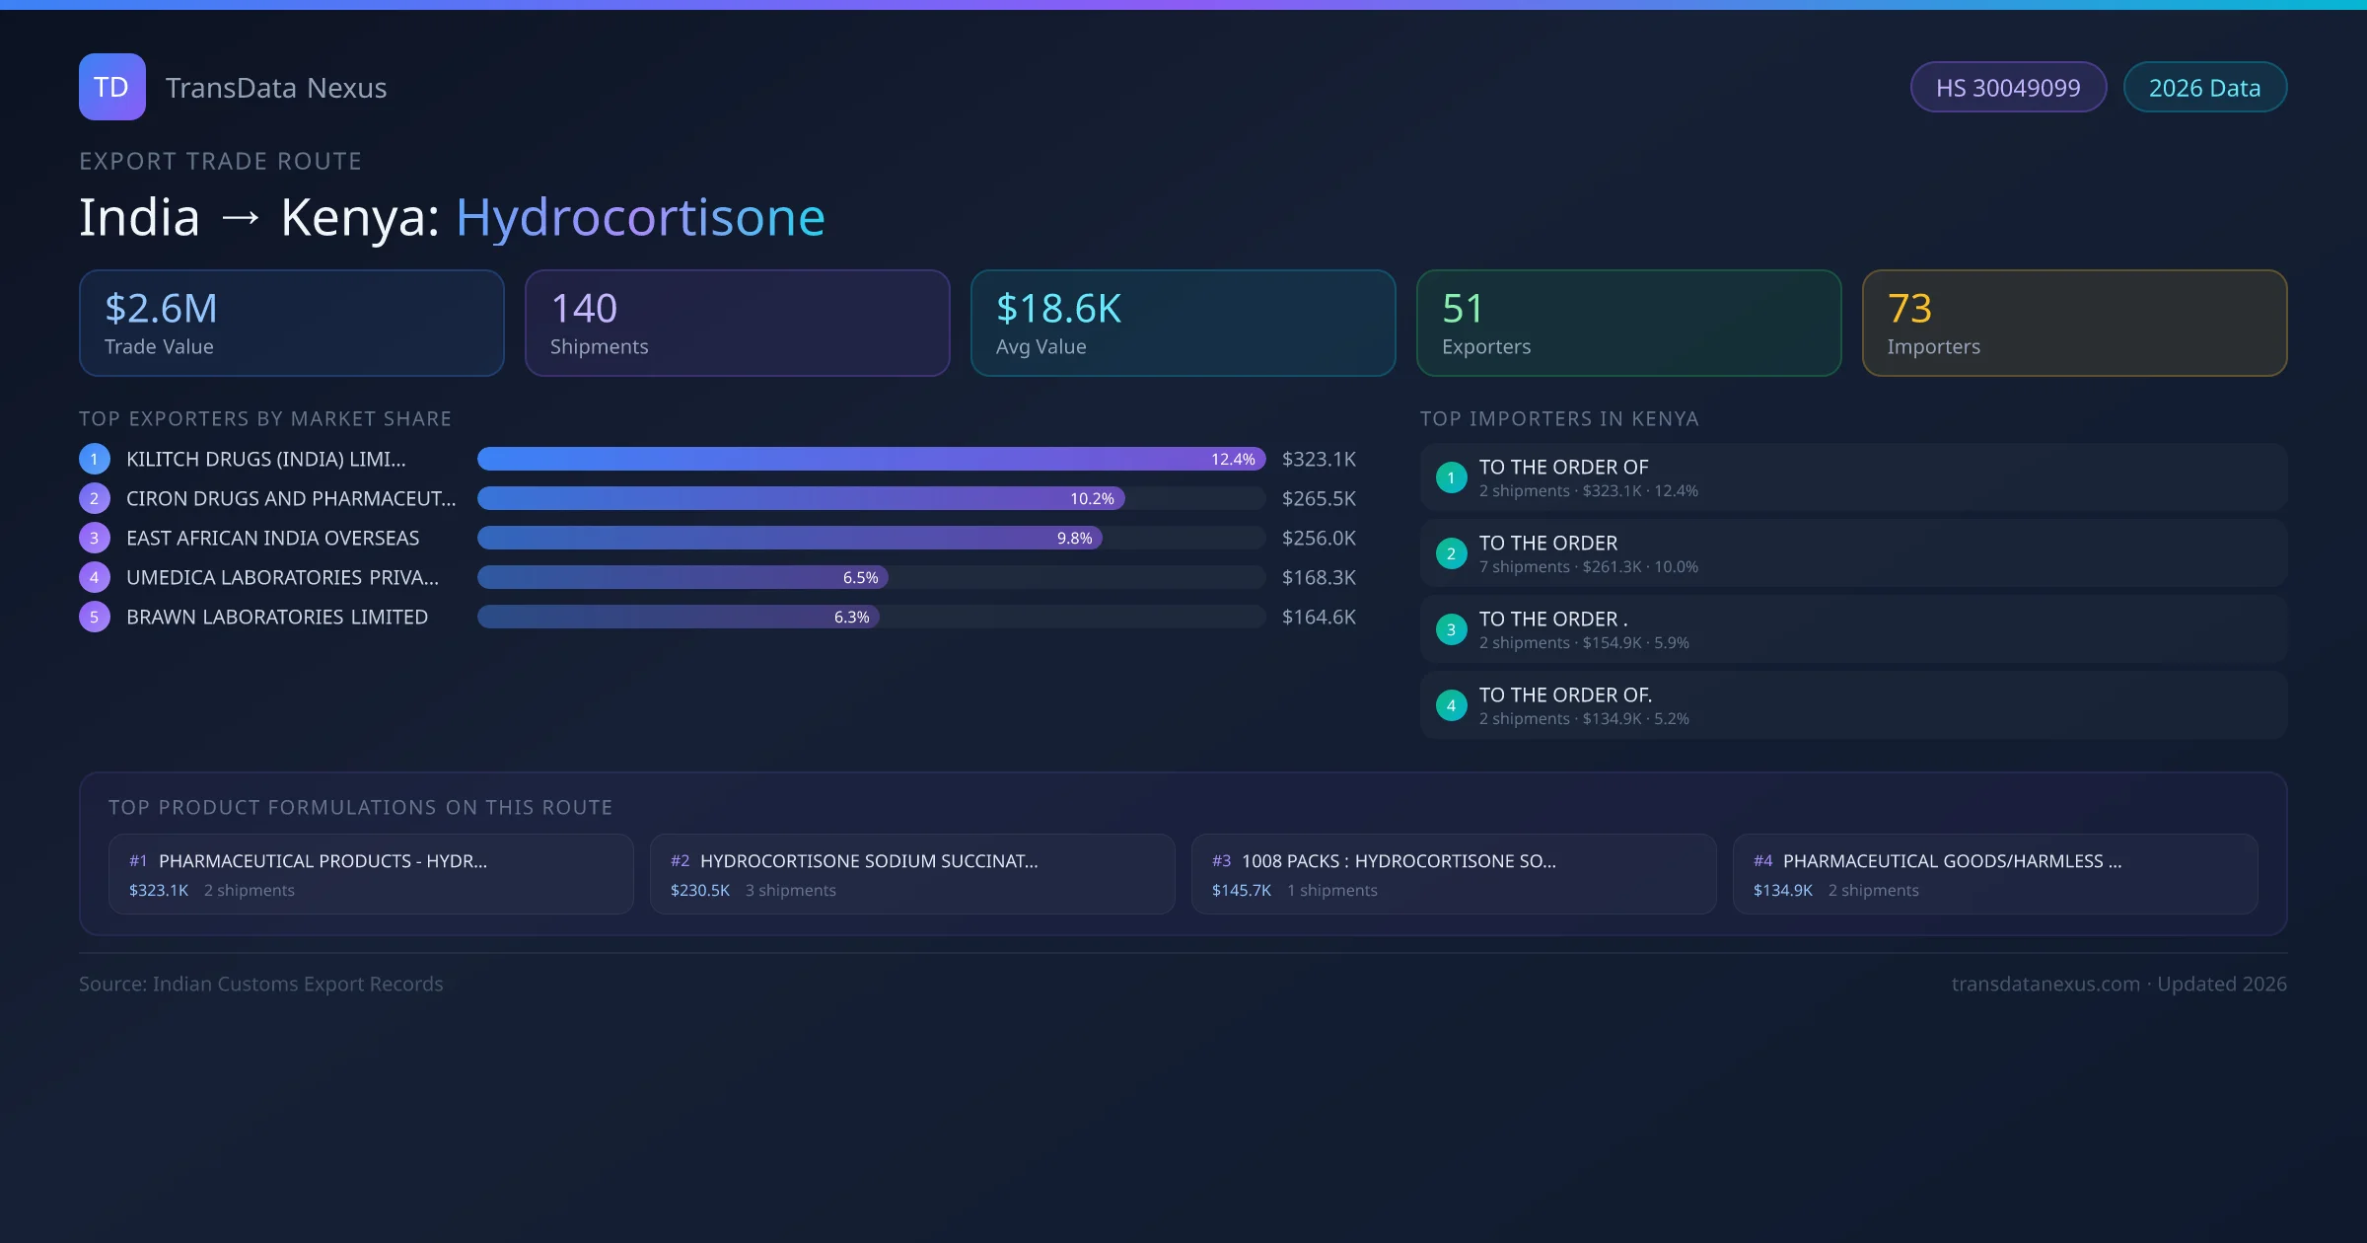Click the HS 30049099 pill button

coord(2008,88)
